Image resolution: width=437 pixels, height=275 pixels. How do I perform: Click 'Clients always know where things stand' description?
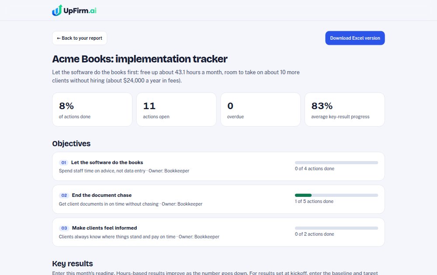point(139,237)
